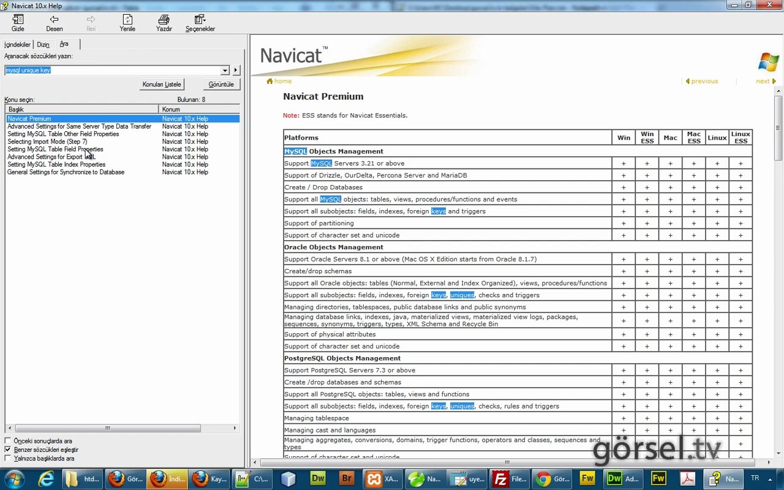This screenshot has width=784, height=490.
Task: Open Dreamweaver Ad... taskbar item
Action: point(623,478)
